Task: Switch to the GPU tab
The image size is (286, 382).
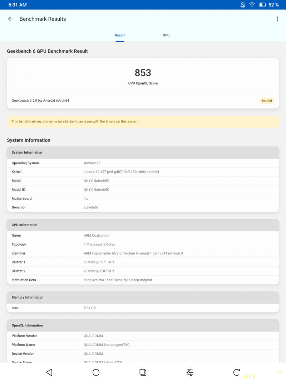Action: click(x=166, y=35)
